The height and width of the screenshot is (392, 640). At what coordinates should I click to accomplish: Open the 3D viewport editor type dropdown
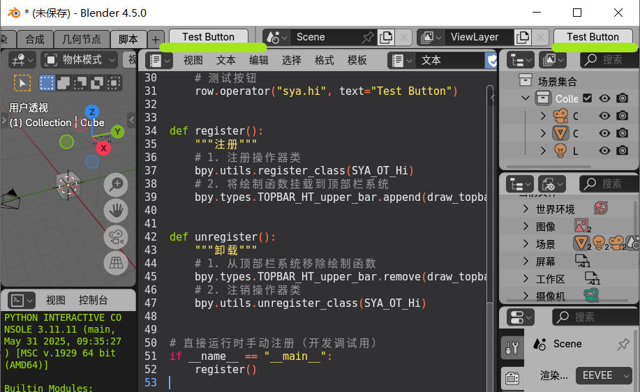point(22,61)
